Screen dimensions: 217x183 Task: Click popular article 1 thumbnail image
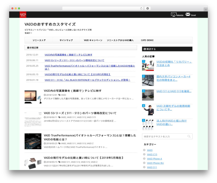tap(148, 66)
